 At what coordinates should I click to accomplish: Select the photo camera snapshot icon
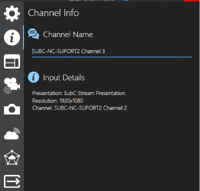pyautogui.click(x=12, y=109)
